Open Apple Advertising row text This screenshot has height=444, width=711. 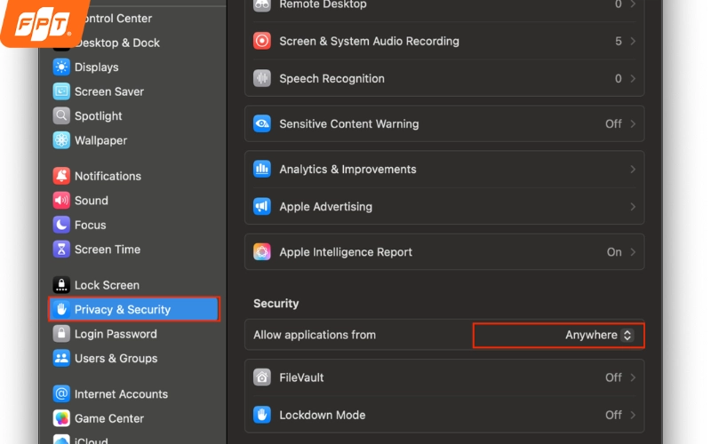click(x=325, y=207)
